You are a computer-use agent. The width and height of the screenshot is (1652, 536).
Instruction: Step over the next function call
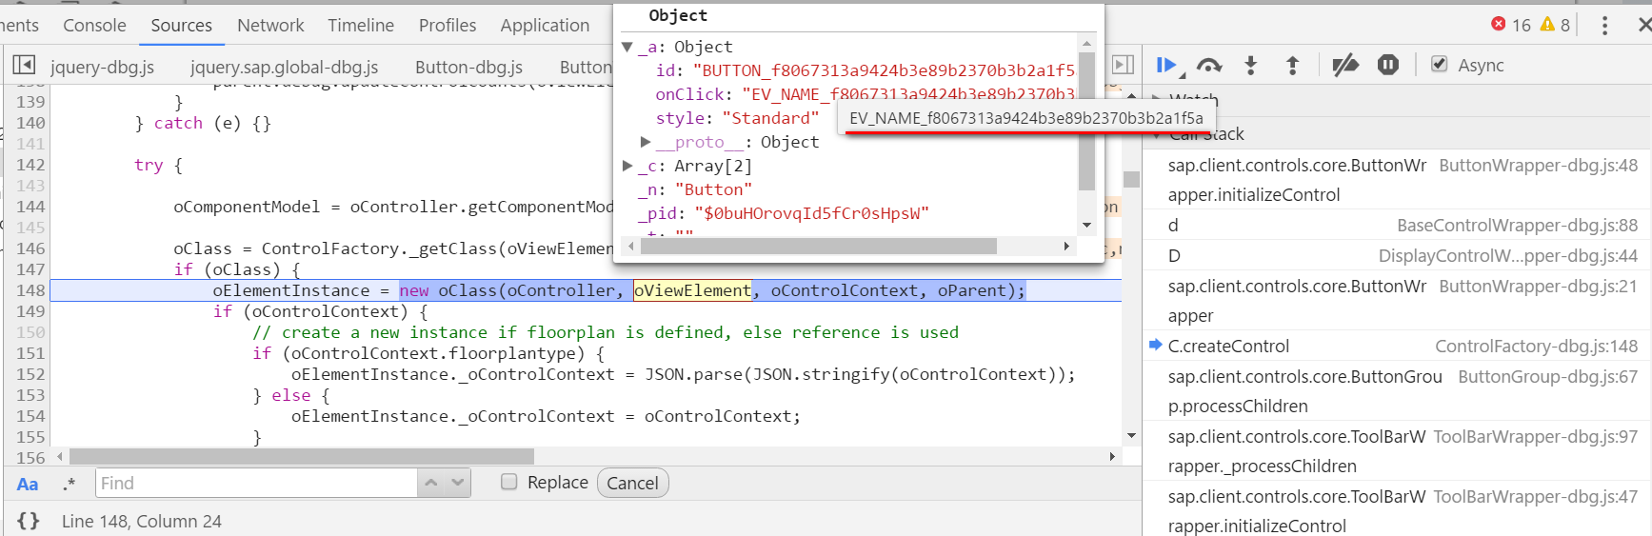(x=1209, y=65)
